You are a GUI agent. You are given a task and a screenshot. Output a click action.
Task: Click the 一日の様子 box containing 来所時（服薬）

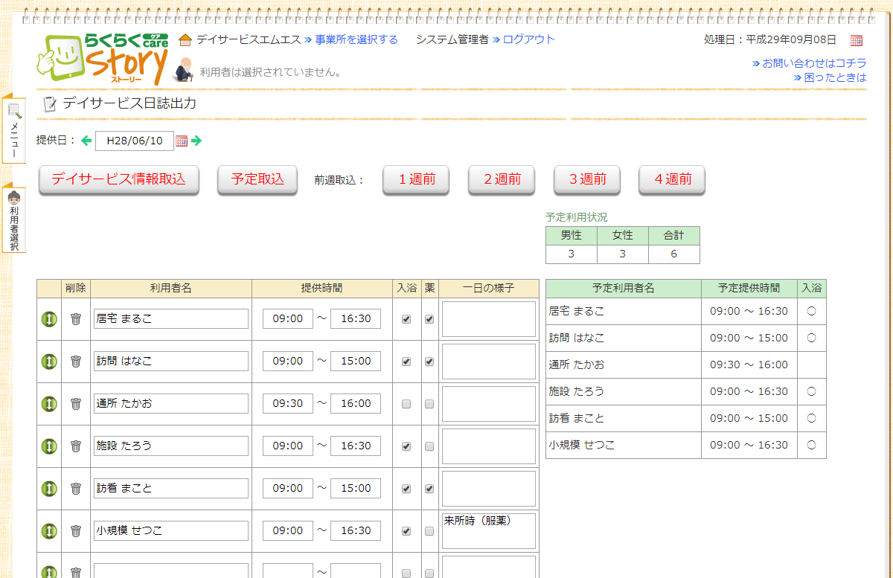point(489,531)
